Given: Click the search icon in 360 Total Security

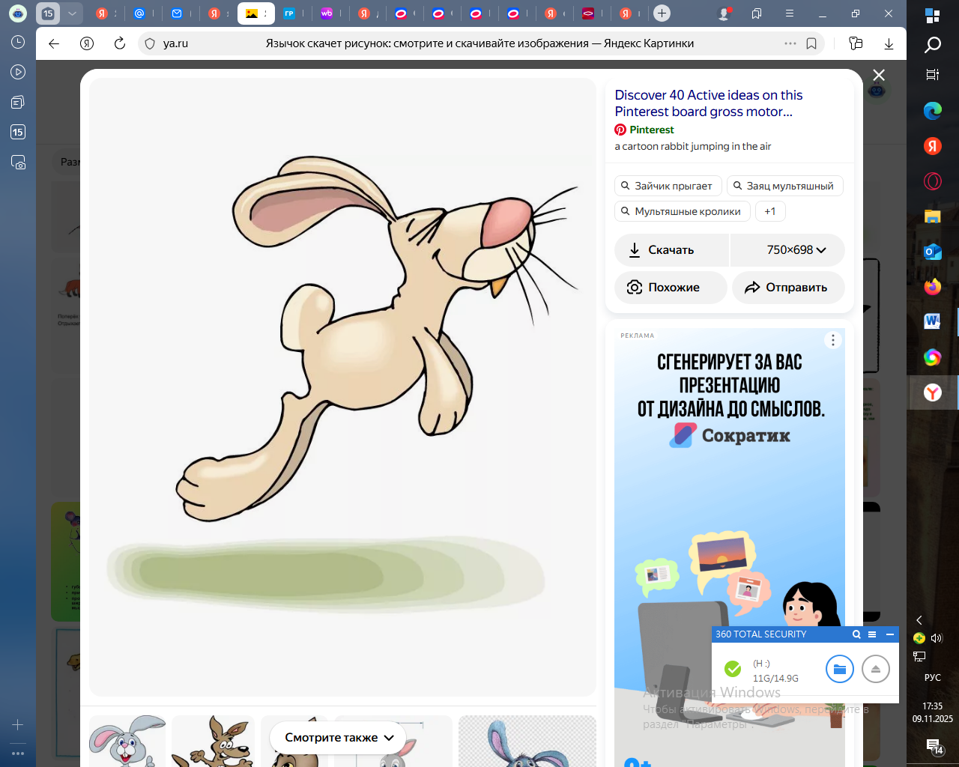Looking at the screenshot, I should [x=856, y=634].
